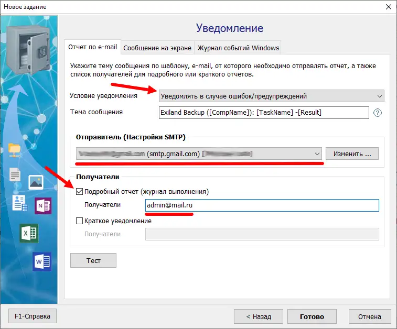Click the picture image icon in the sidebar
Screen dimensions: 397x329
tap(36, 182)
